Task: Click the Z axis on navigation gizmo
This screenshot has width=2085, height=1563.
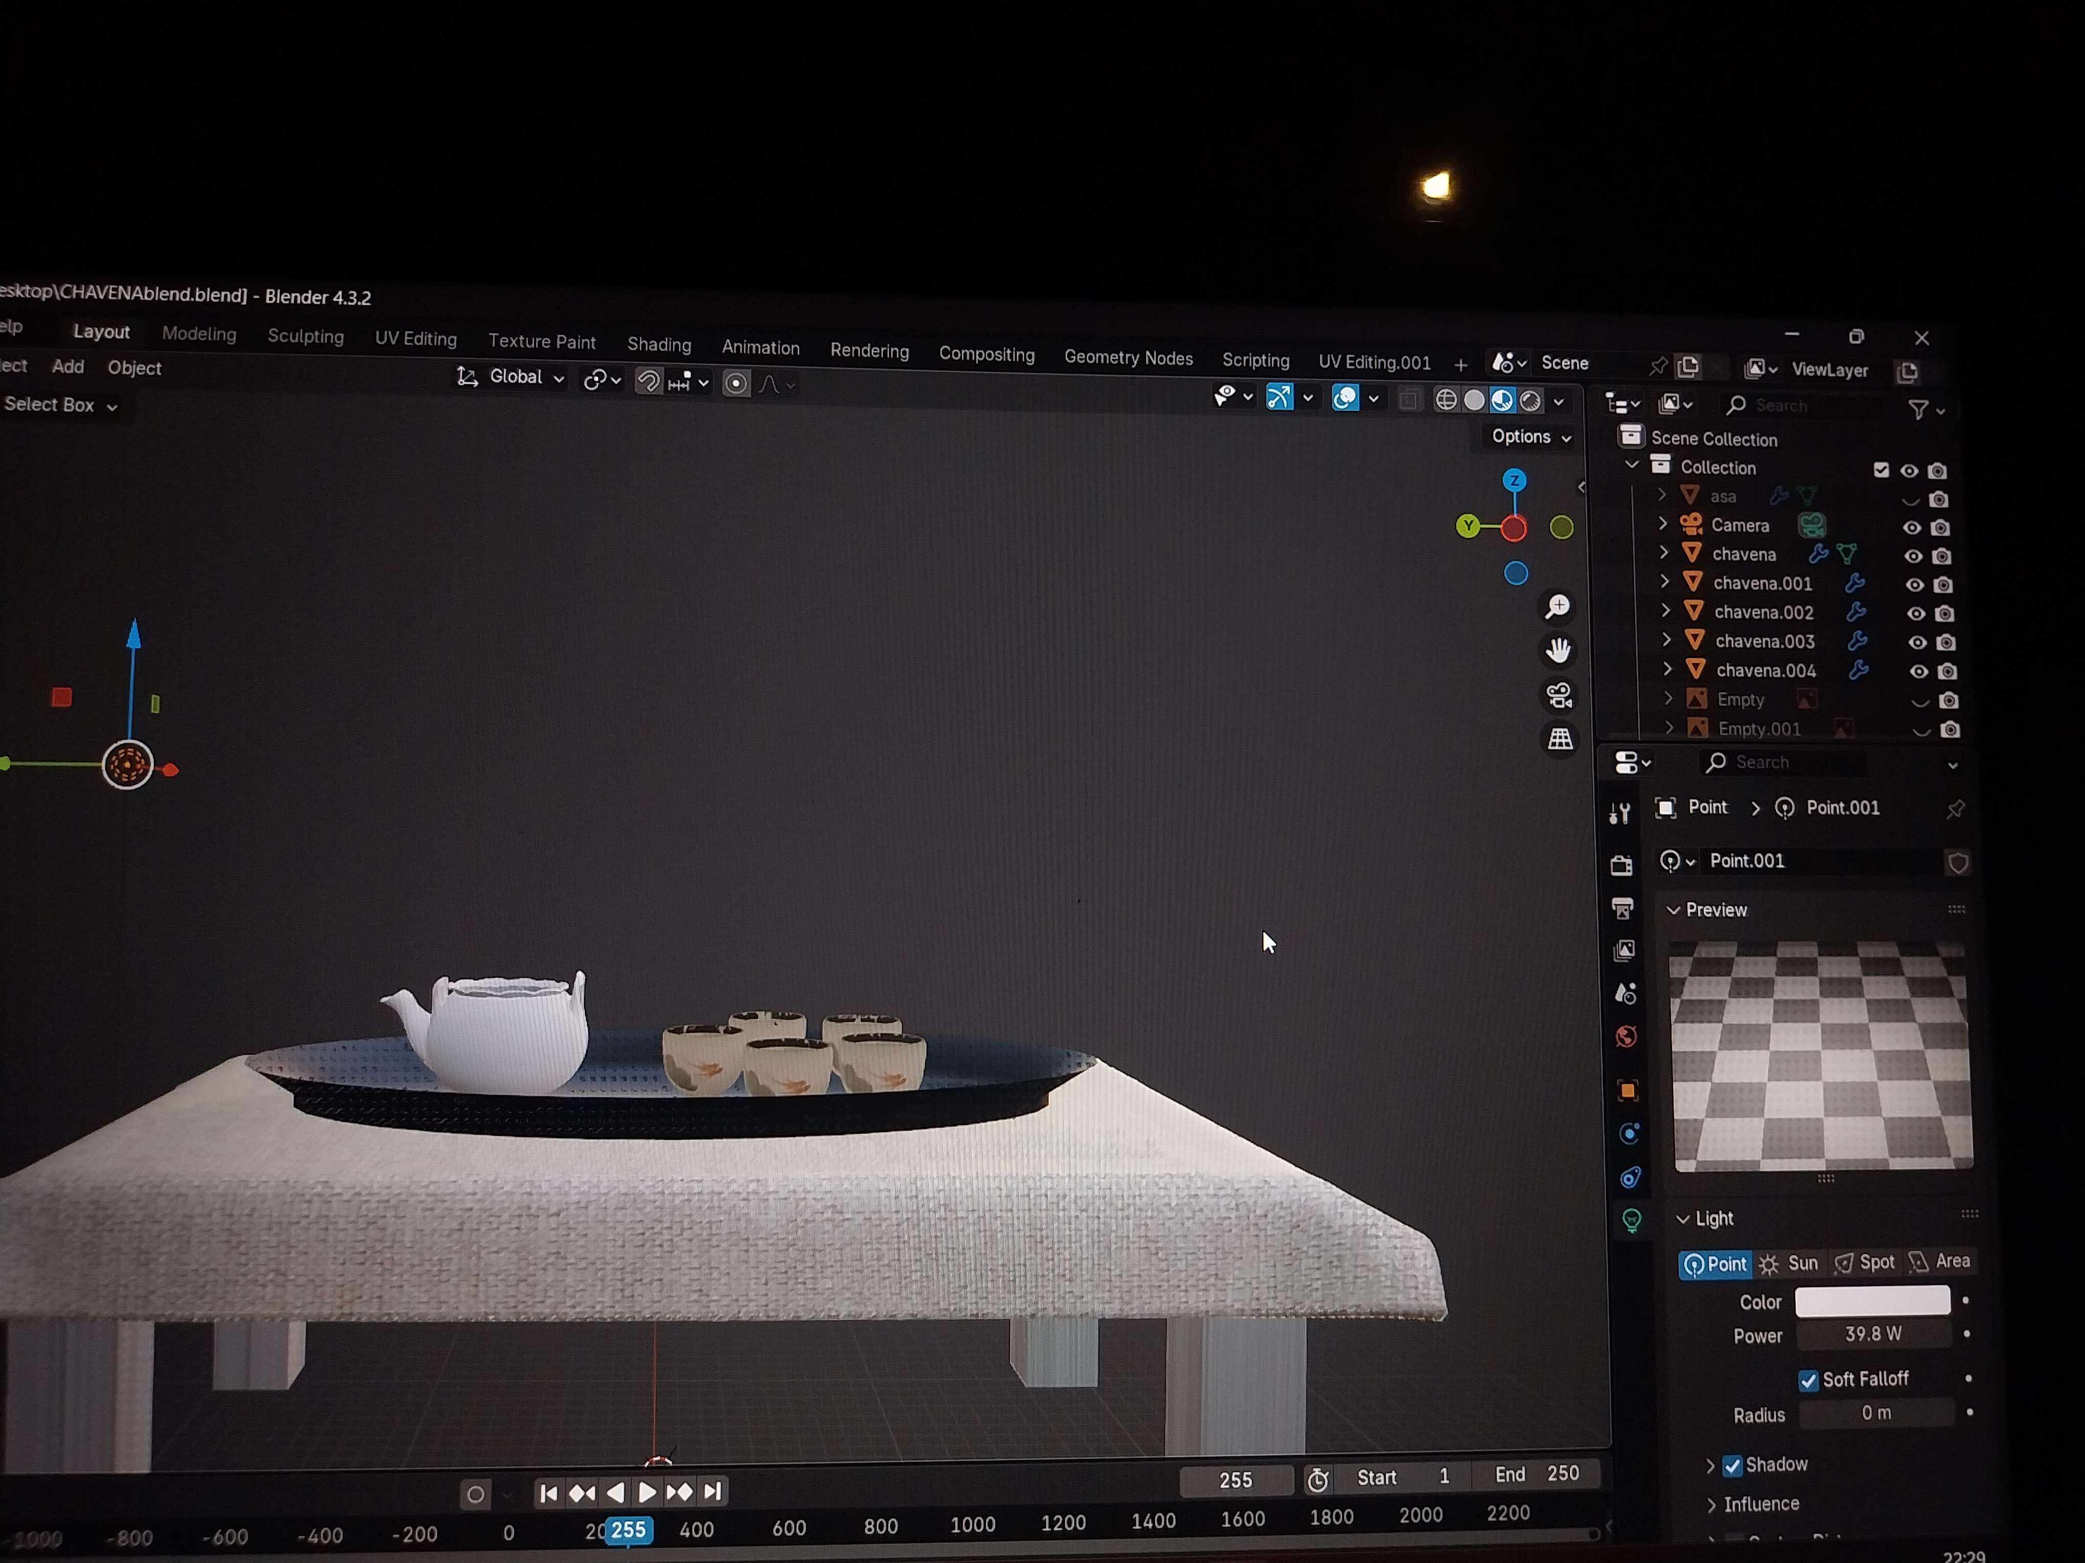Action: pyautogui.click(x=1514, y=481)
